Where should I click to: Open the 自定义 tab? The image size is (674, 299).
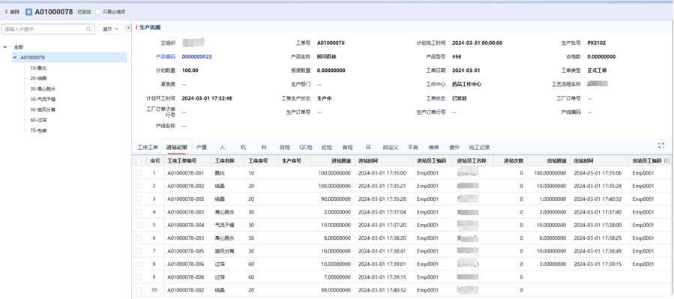coord(391,148)
